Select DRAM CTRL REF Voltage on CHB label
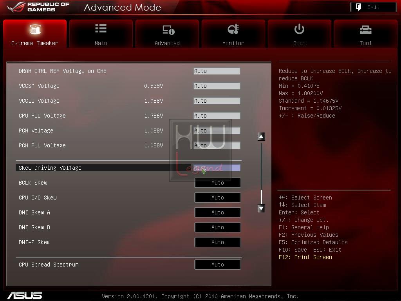This screenshot has width=401, height=301. [x=63, y=71]
